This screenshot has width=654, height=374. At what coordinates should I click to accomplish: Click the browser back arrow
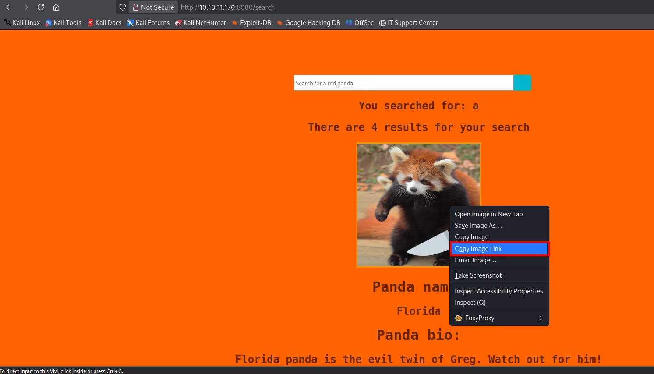[9, 7]
